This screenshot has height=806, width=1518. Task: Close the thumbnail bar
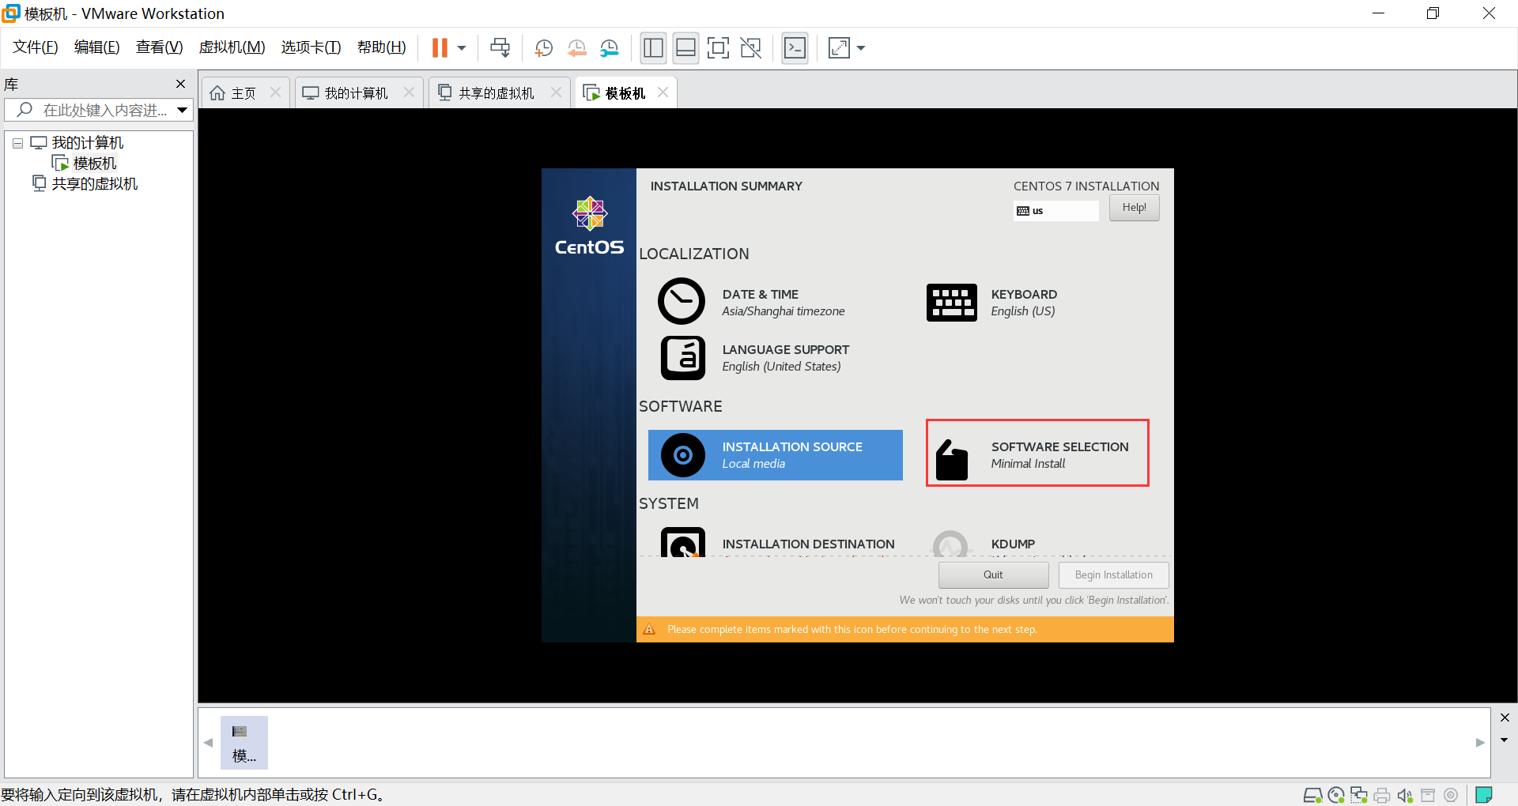pyautogui.click(x=1505, y=717)
